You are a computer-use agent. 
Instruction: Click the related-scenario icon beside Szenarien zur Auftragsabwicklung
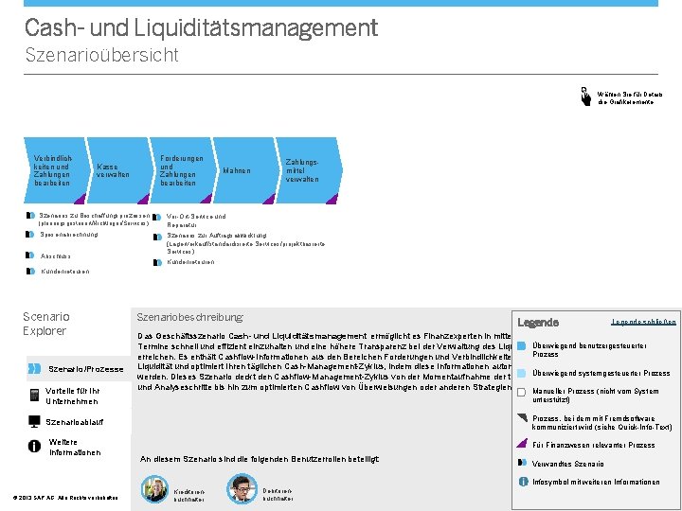point(157,237)
